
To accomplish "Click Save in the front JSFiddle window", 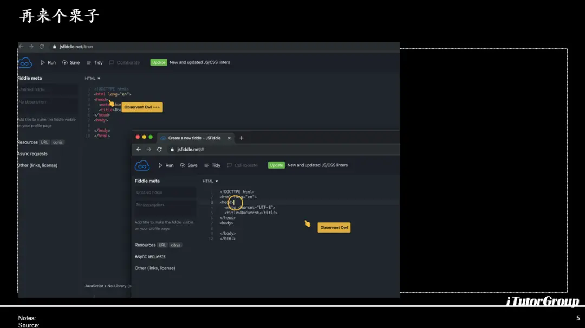I will (189, 165).
